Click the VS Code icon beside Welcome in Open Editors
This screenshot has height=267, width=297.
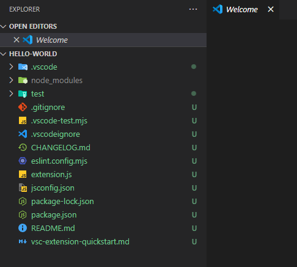(28, 40)
